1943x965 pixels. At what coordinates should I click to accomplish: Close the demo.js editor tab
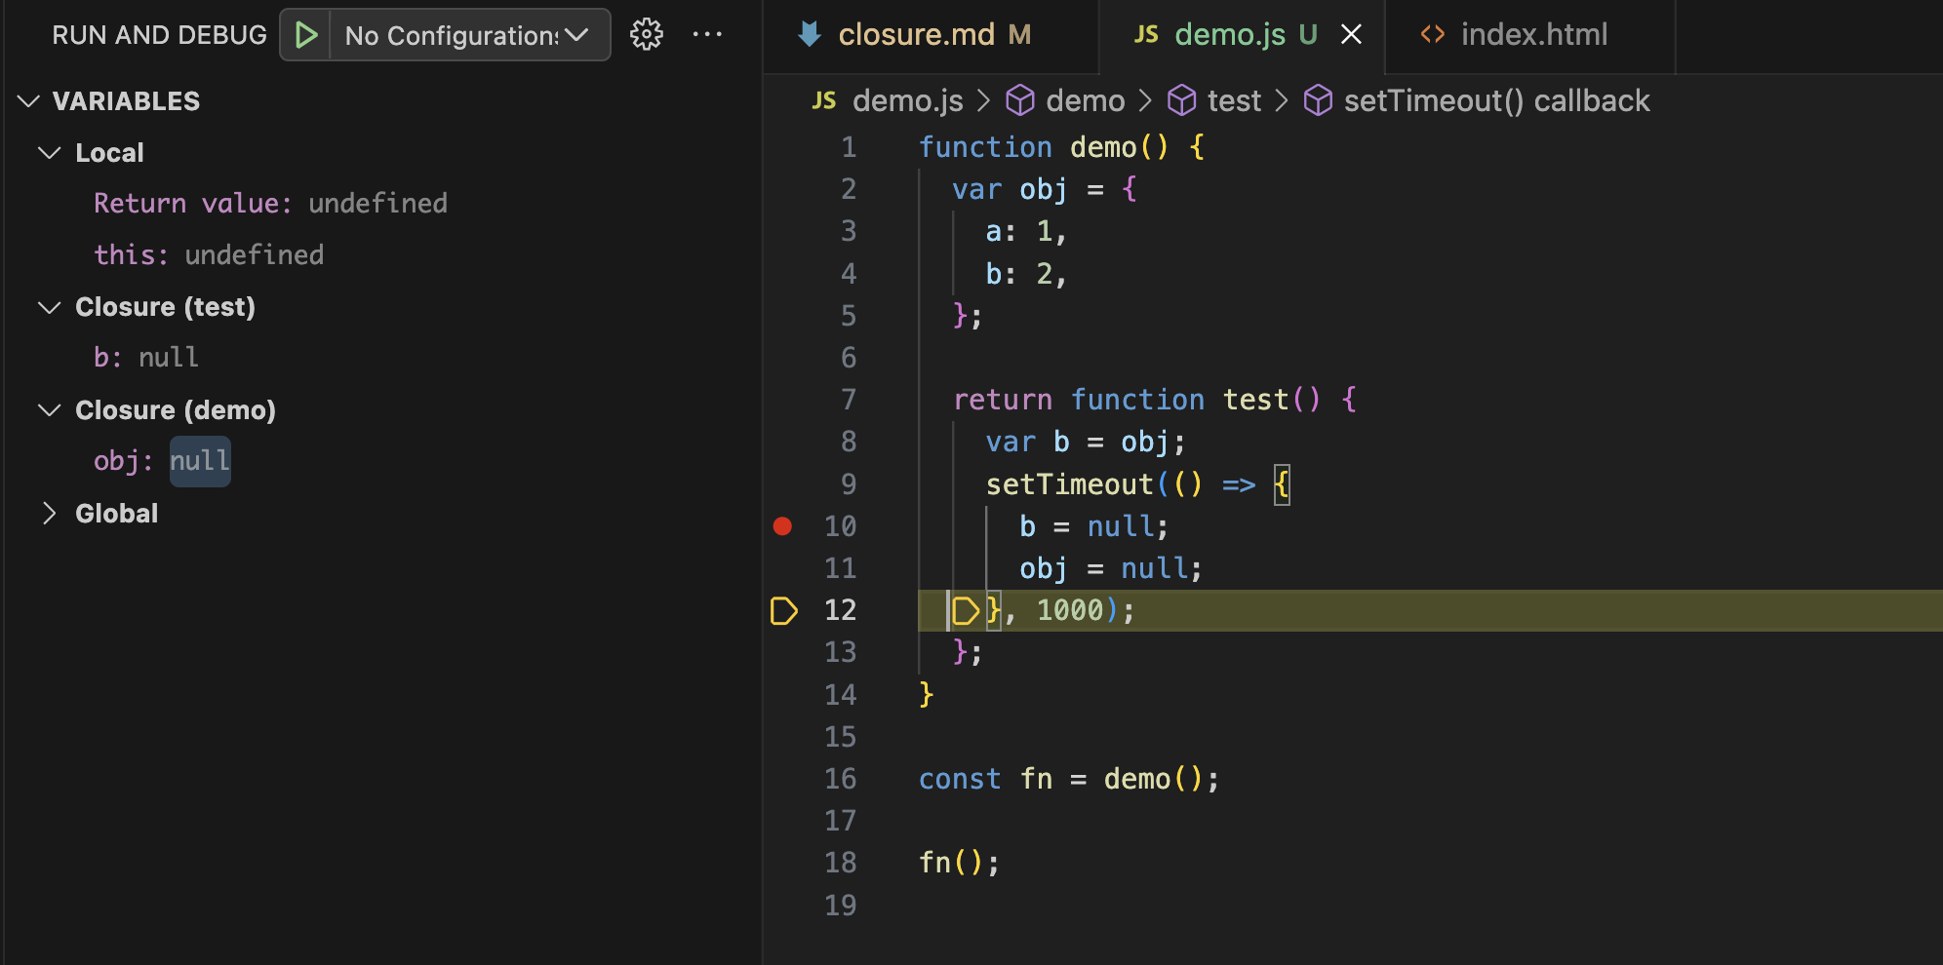coord(1351,35)
